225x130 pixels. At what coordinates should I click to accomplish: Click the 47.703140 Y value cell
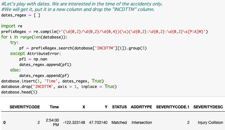click(x=98, y=122)
